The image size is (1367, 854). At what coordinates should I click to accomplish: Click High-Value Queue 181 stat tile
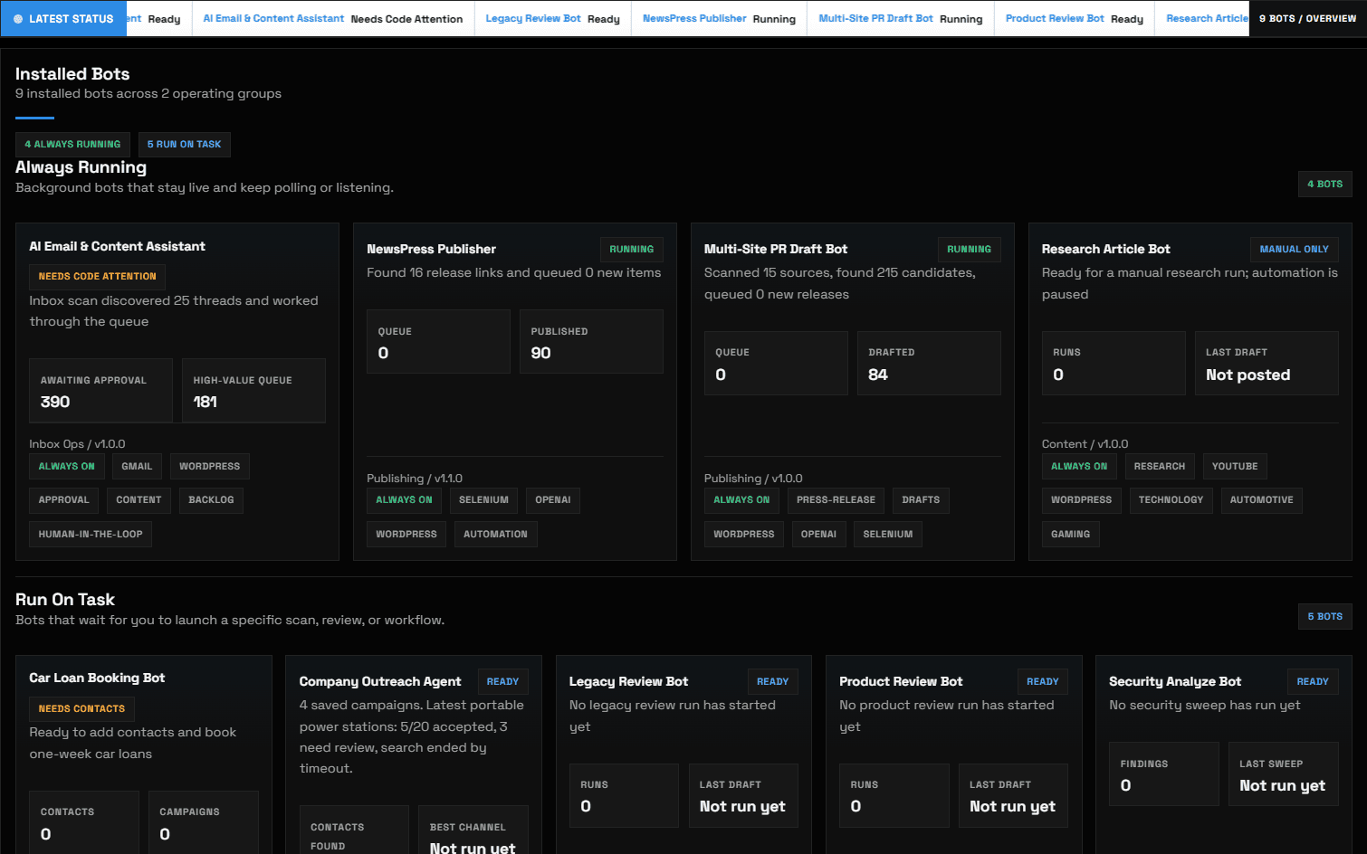[253, 391]
